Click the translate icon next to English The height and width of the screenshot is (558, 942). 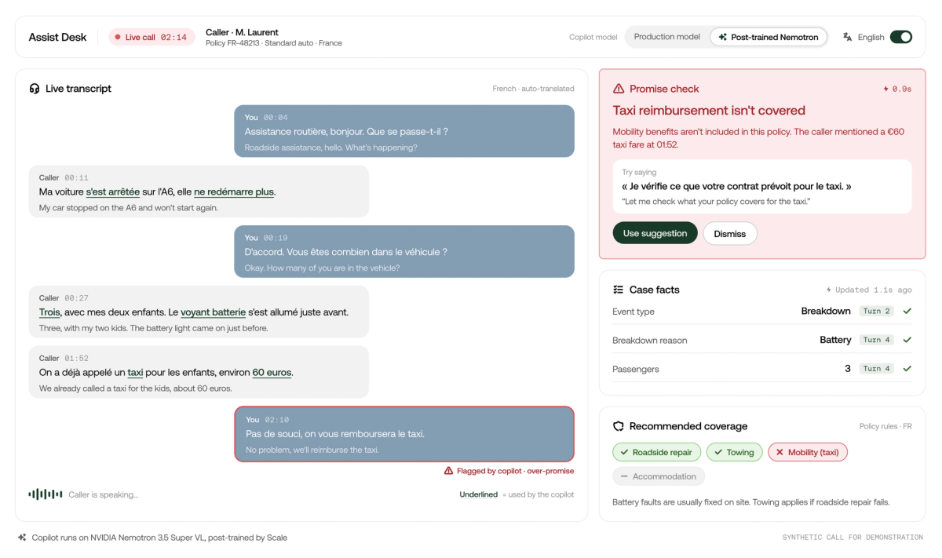pos(848,37)
